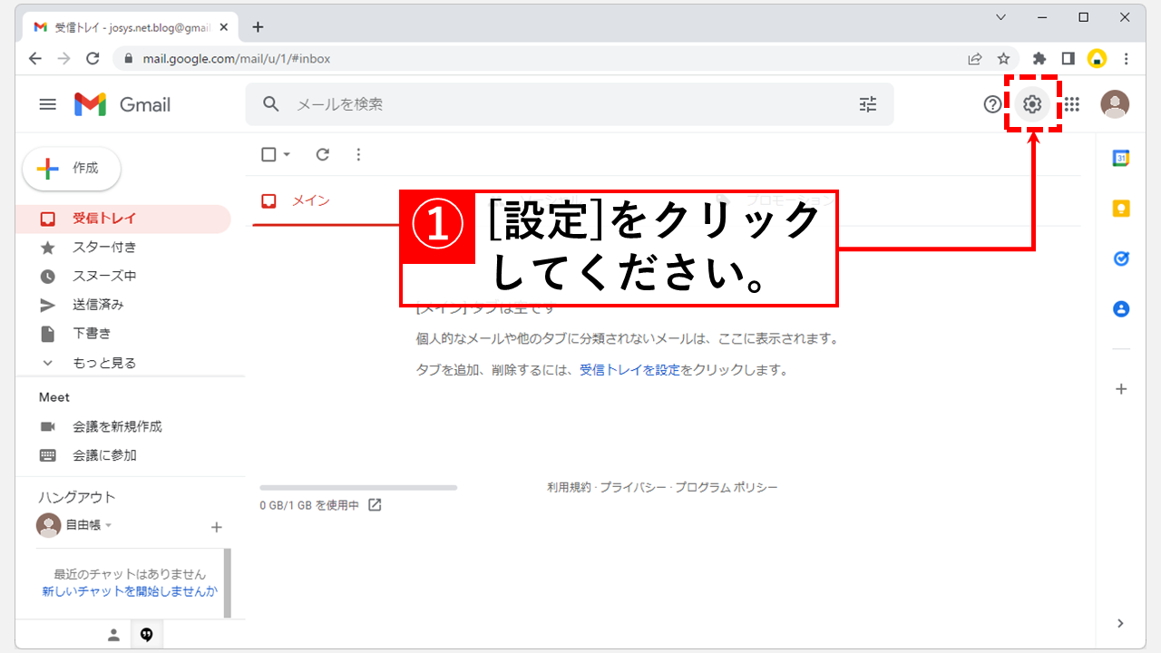Start new Hangouts chat plus icon
The image size is (1161, 653).
click(x=216, y=527)
